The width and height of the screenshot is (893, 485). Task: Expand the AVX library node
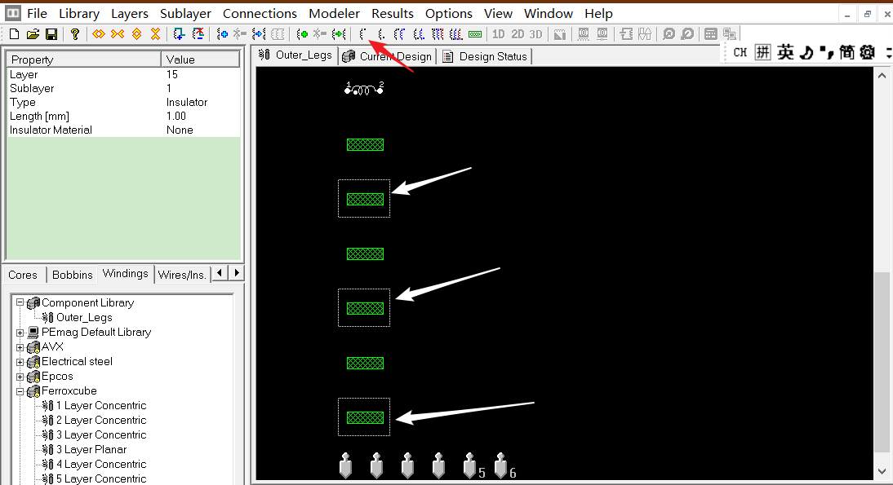20,346
